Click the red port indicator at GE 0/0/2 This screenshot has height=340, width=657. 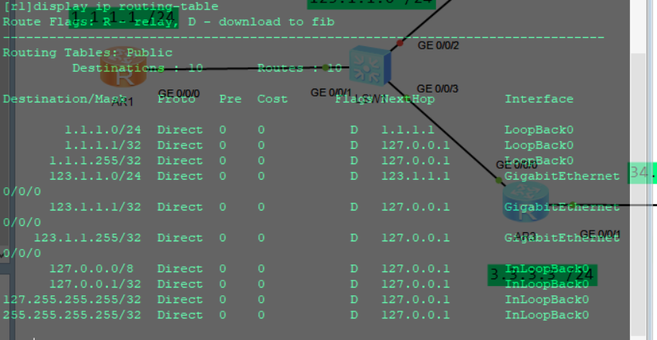400,43
